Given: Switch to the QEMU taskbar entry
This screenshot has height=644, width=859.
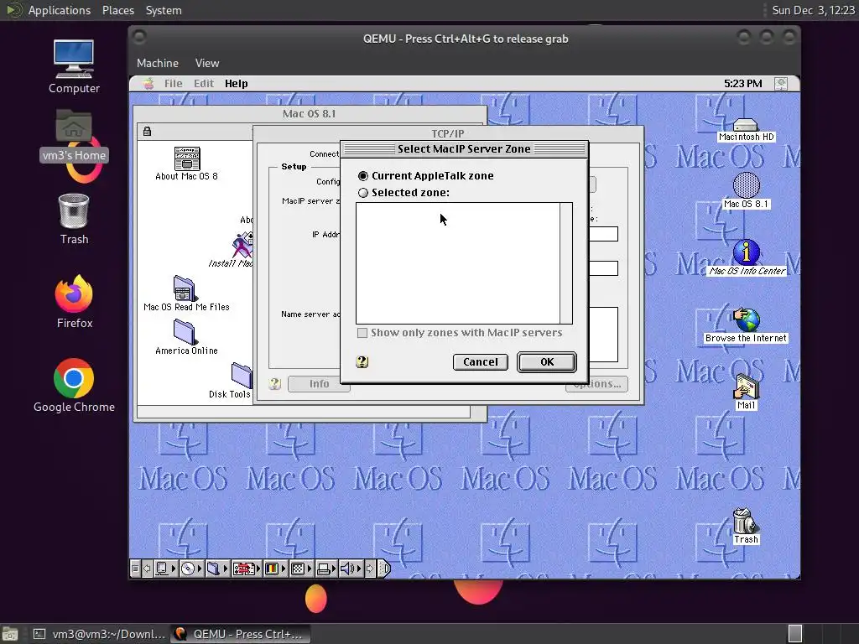Looking at the screenshot, I should pos(240,634).
